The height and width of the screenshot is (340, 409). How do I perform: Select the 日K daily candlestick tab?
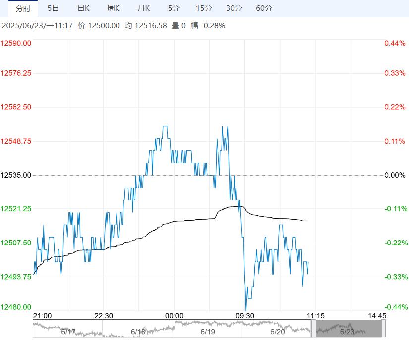83,8
